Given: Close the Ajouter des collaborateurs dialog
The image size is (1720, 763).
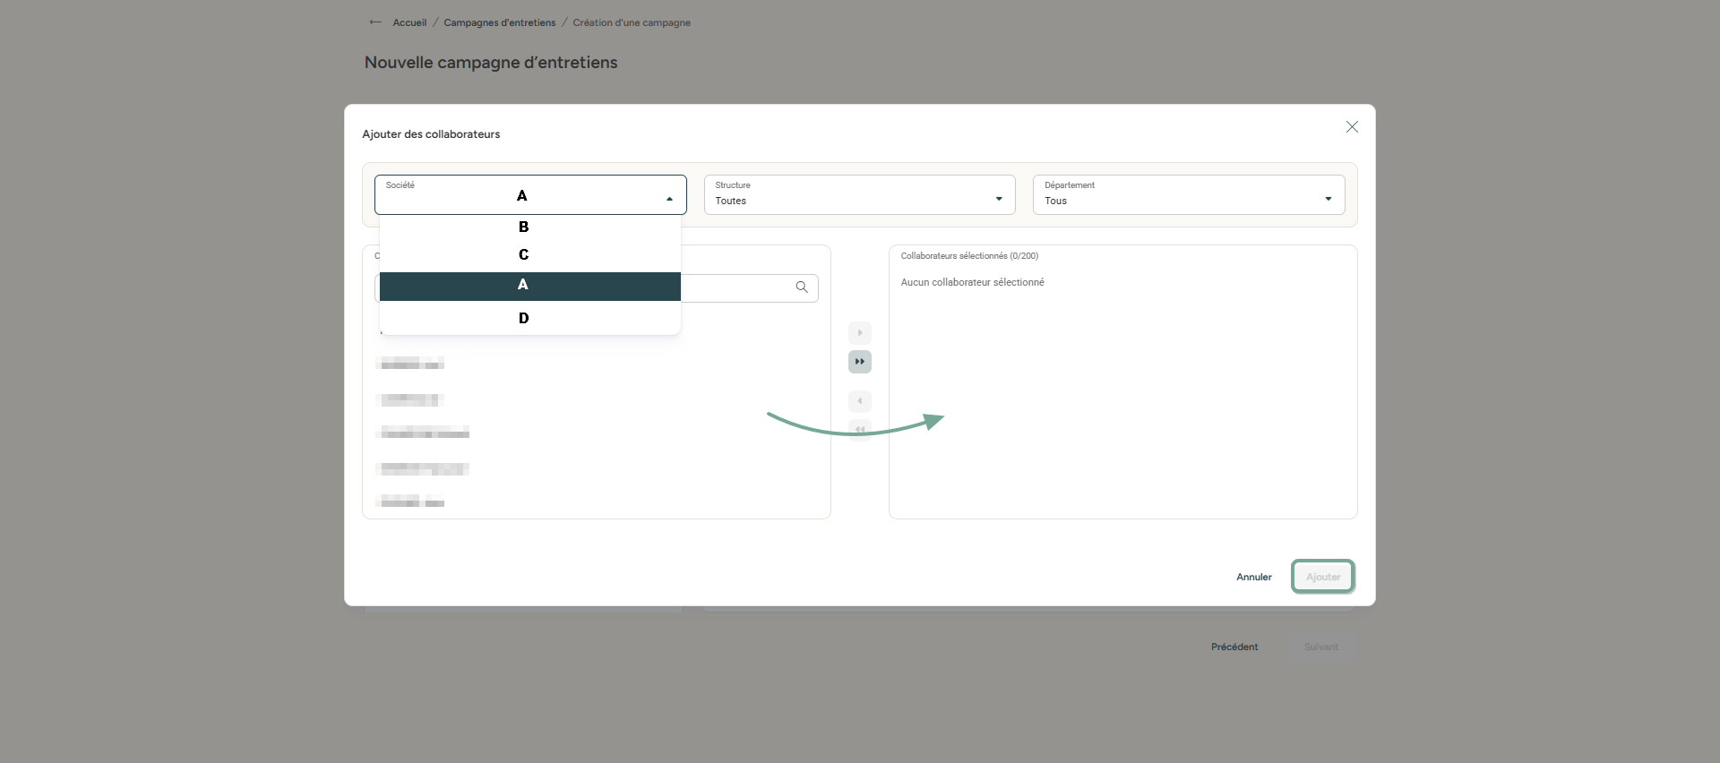Looking at the screenshot, I should pos(1352,127).
